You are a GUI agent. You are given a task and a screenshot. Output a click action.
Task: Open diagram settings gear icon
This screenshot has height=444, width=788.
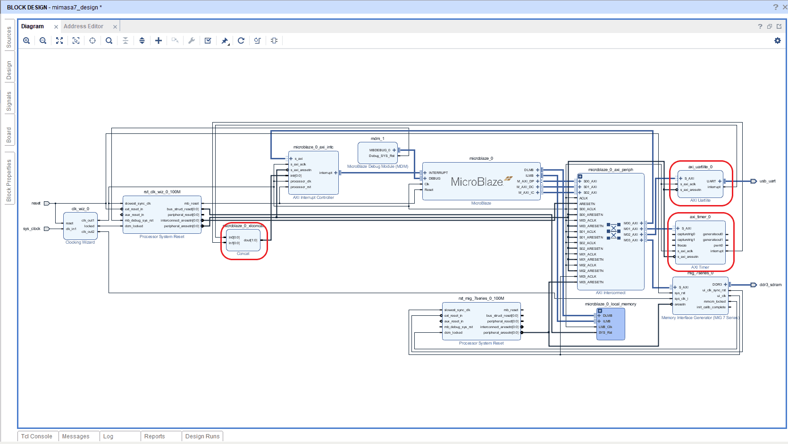pos(778,41)
